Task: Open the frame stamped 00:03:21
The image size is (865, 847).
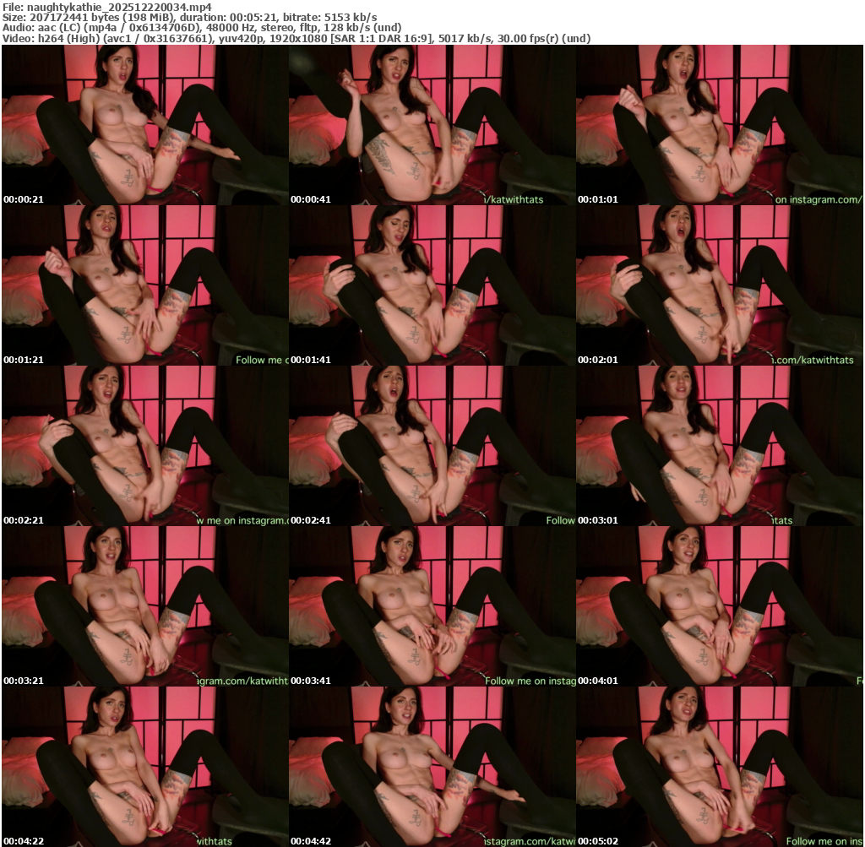Action: 145,606
